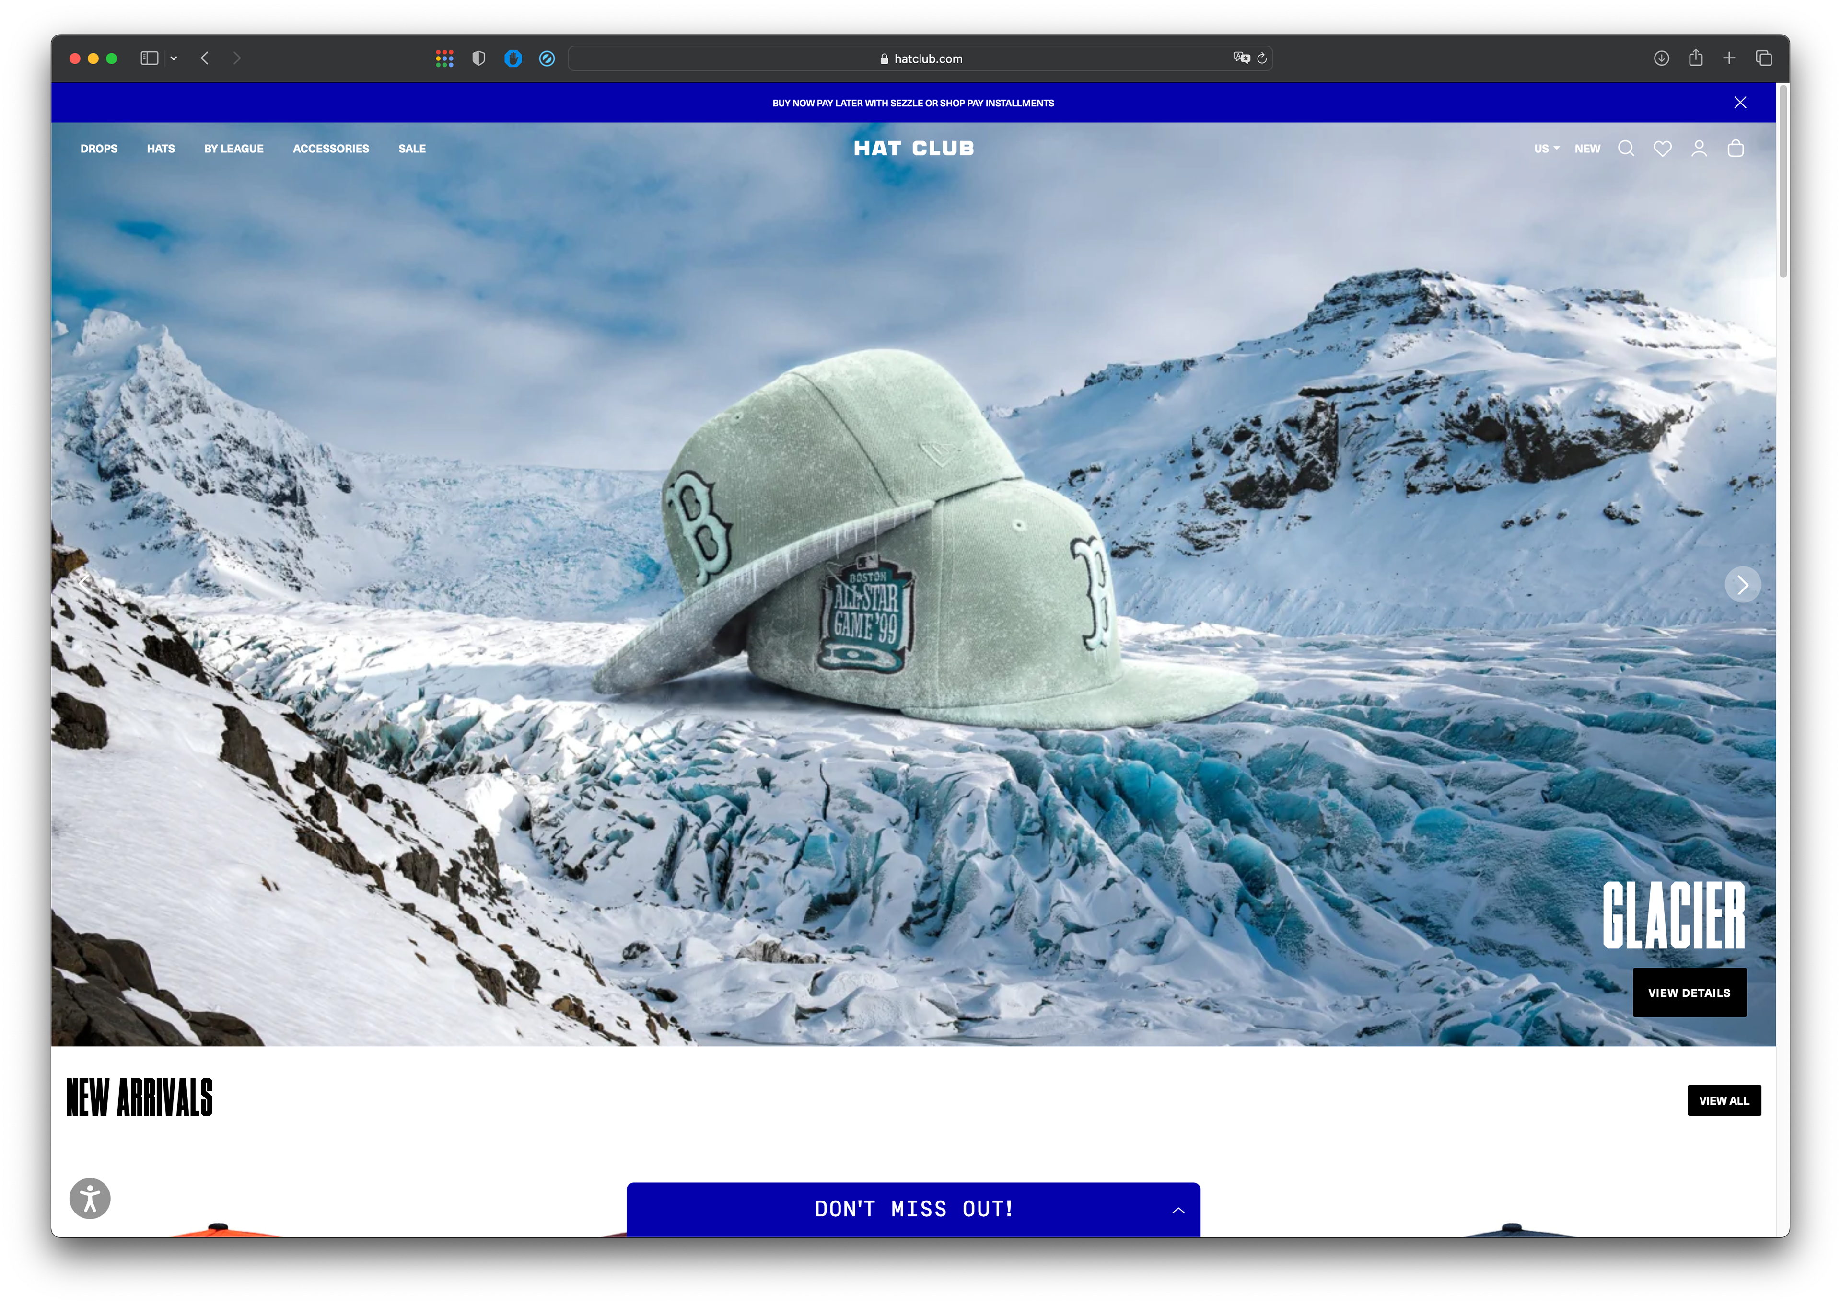Show tab overview
The image size is (1841, 1305).
(1764, 58)
